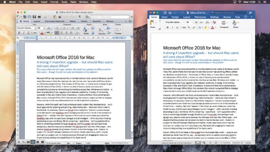Apply strikethrough in Word 2016 ribbon
The width and height of the screenshot is (270, 152).
click(x=184, y=27)
